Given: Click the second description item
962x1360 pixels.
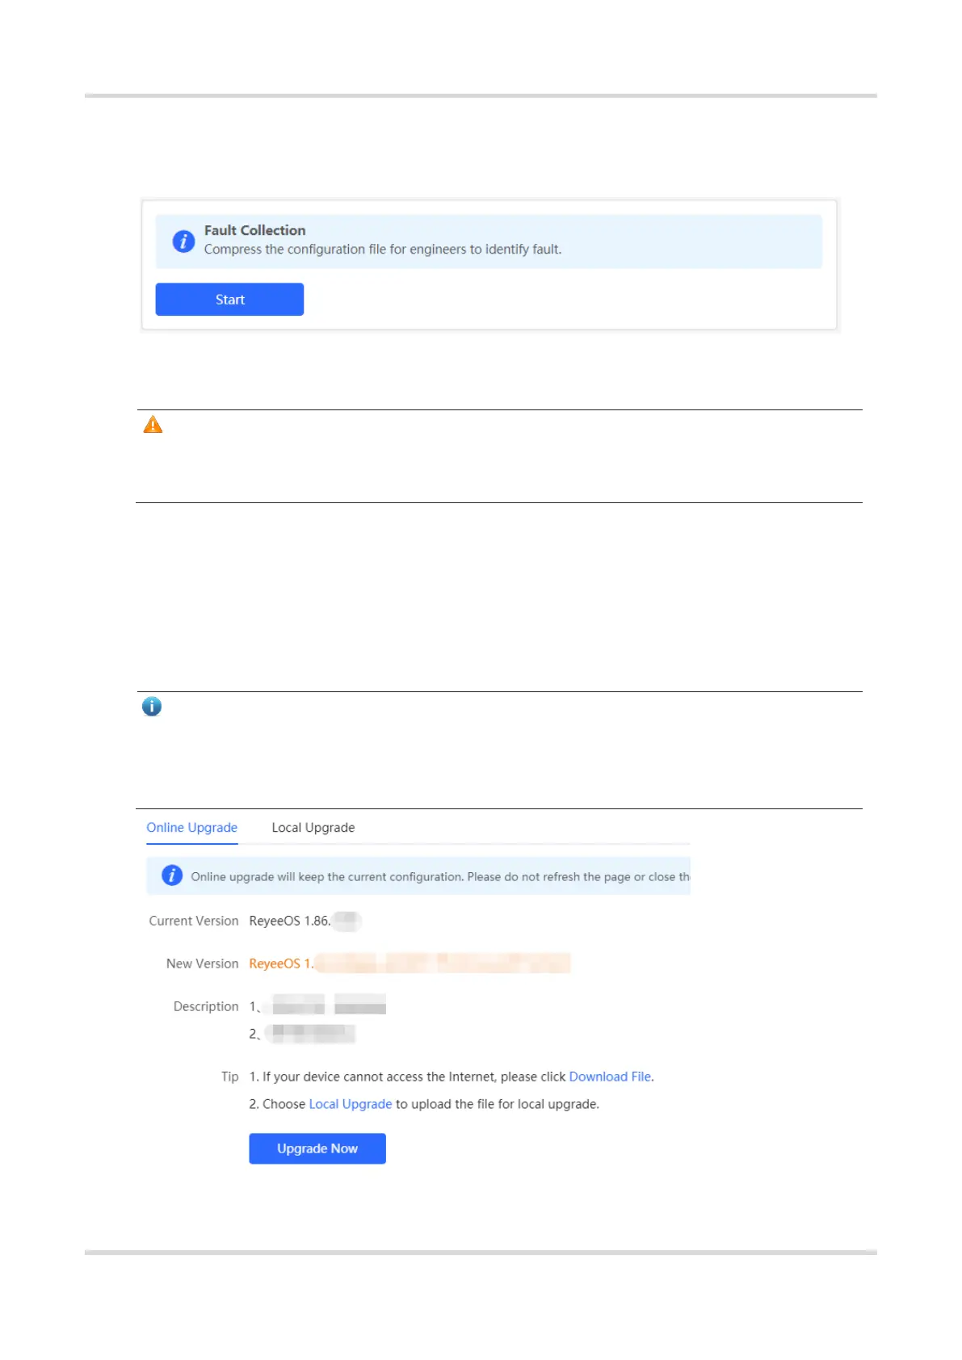Looking at the screenshot, I should point(302,1033).
